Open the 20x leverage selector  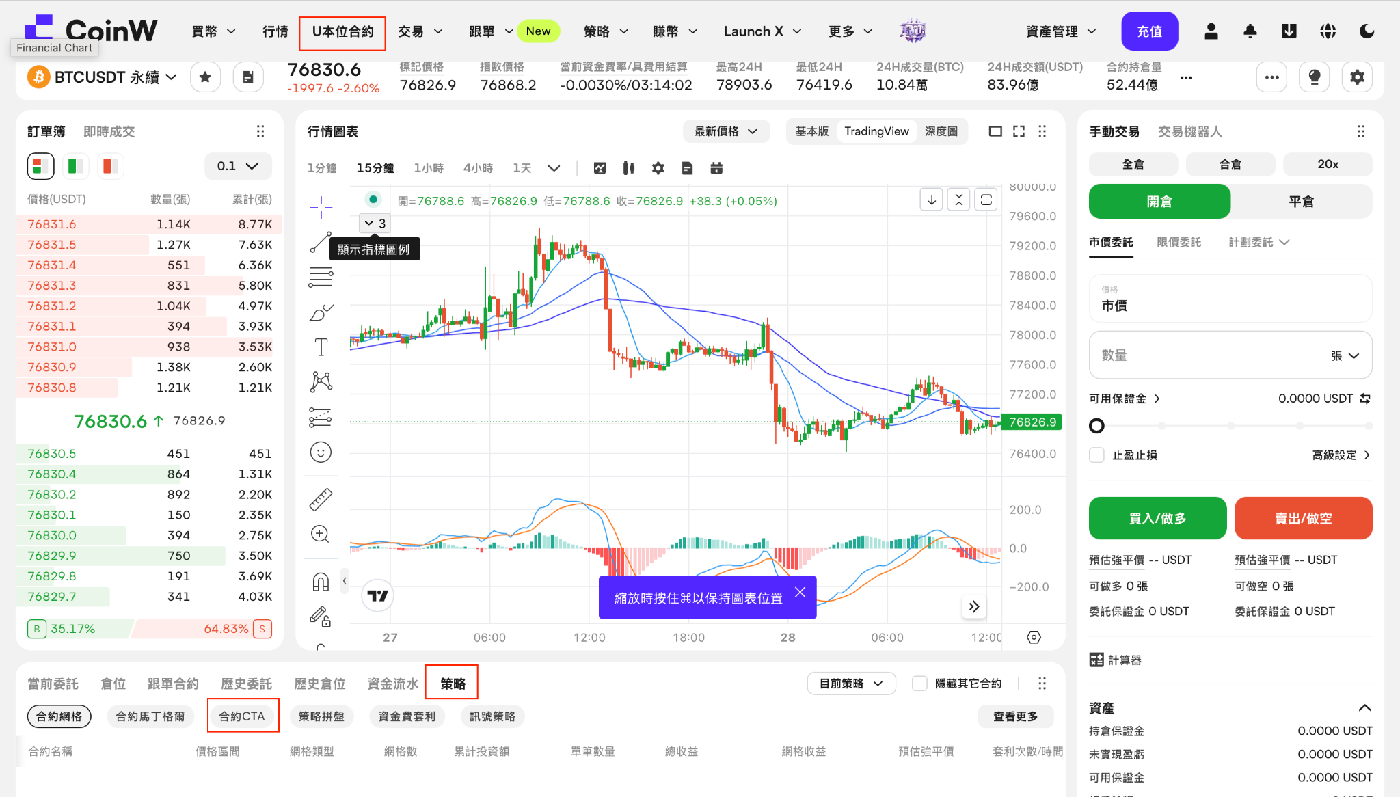[x=1328, y=164]
